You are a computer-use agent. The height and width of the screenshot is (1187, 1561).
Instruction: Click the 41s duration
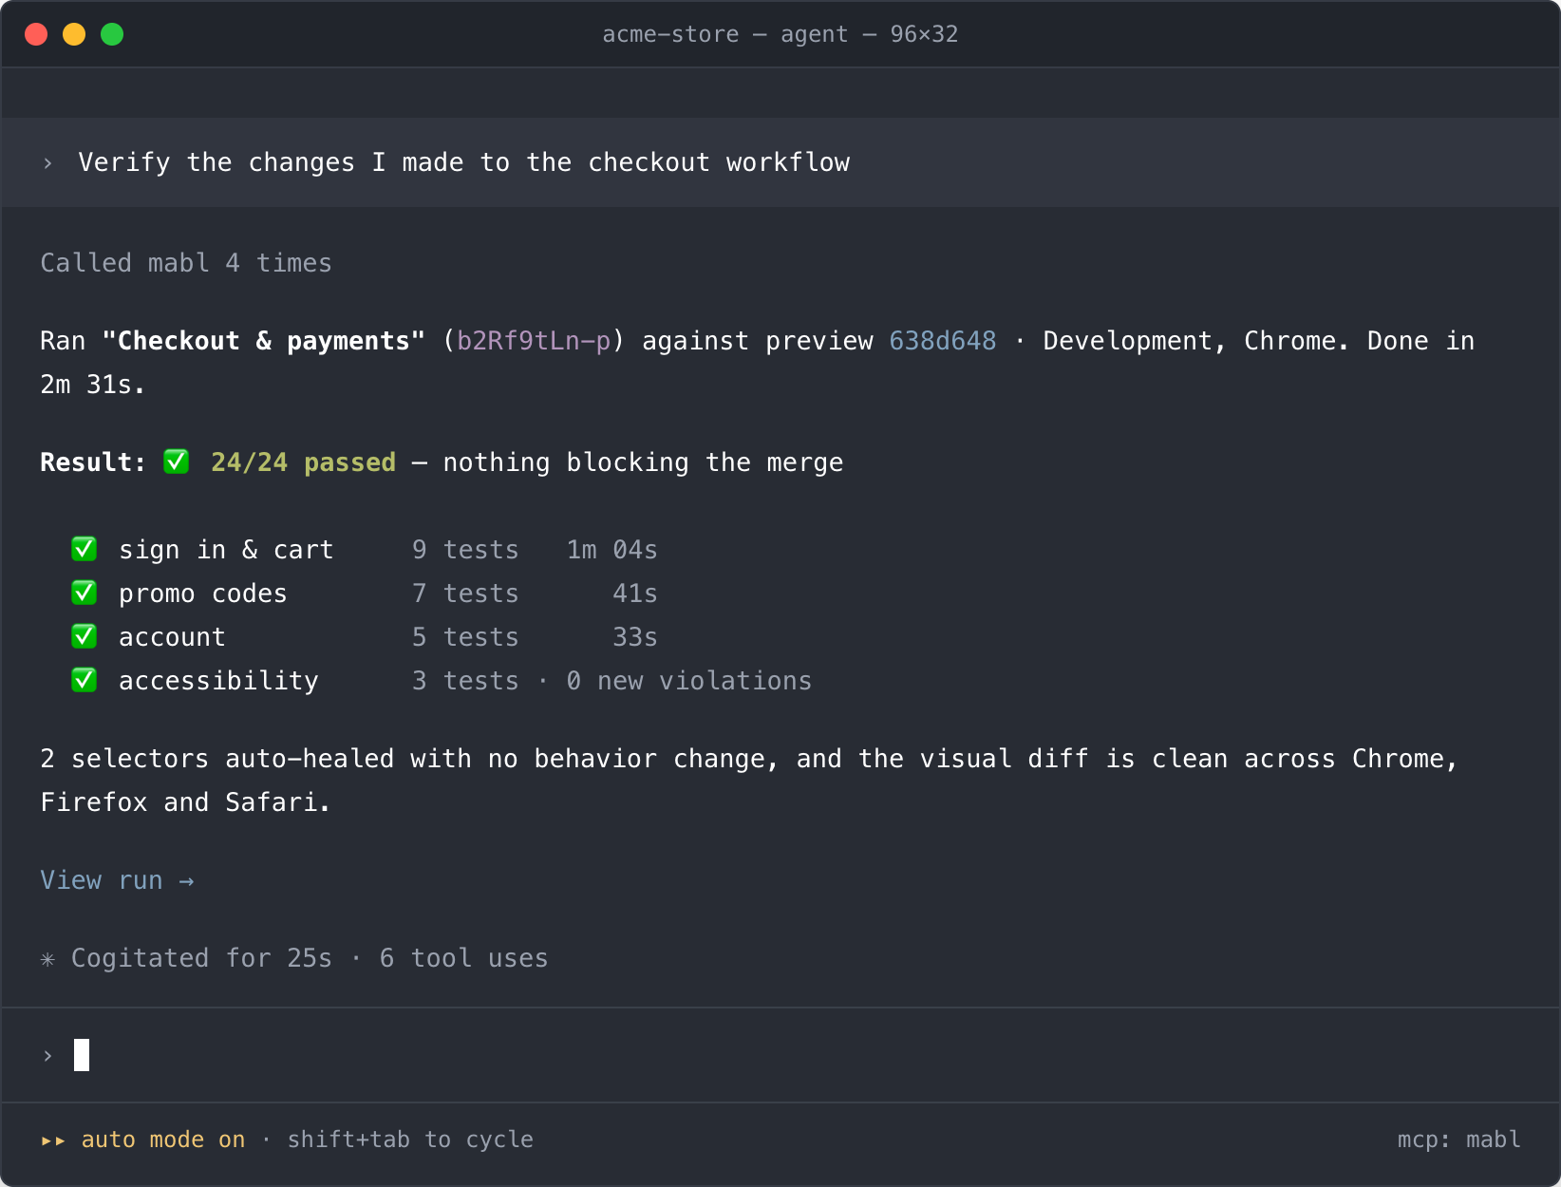[x=635, y=593]
